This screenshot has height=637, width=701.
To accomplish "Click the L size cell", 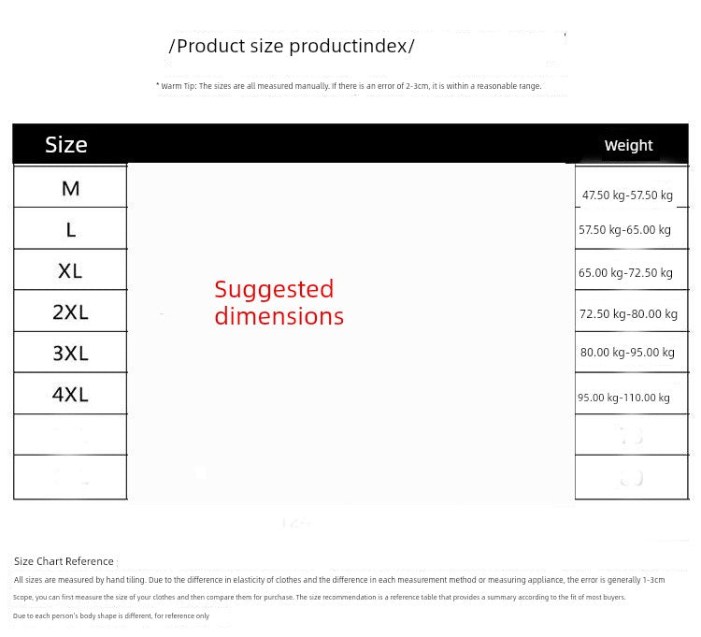I will coord(70,229).
